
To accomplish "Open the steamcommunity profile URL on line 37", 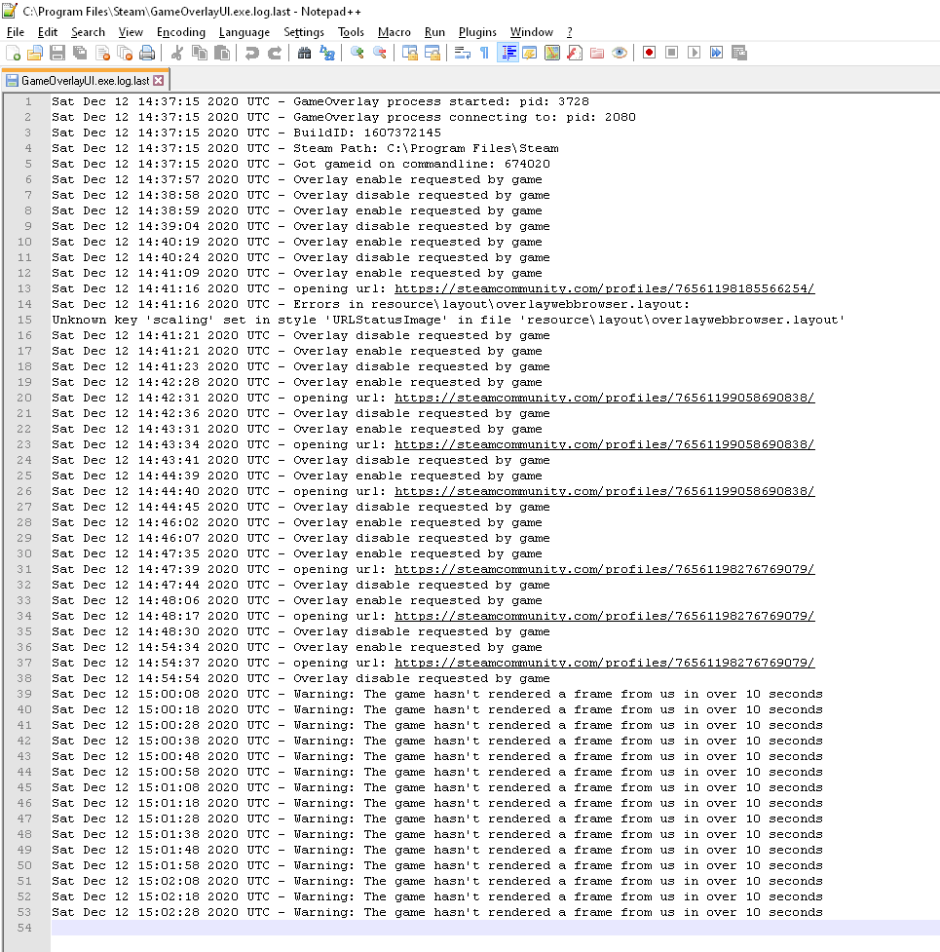I will pyautogui.click(x=604, y=663).
